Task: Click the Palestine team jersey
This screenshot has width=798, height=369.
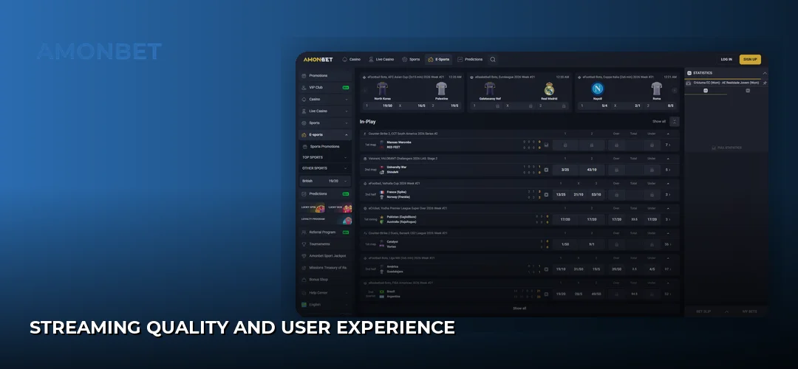Action: point(441,89)
